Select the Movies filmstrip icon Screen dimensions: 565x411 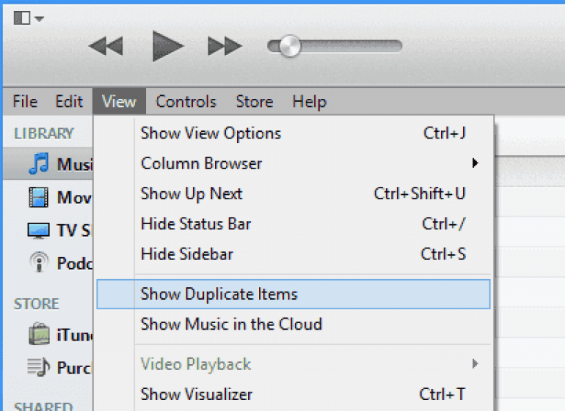[39, 197]
